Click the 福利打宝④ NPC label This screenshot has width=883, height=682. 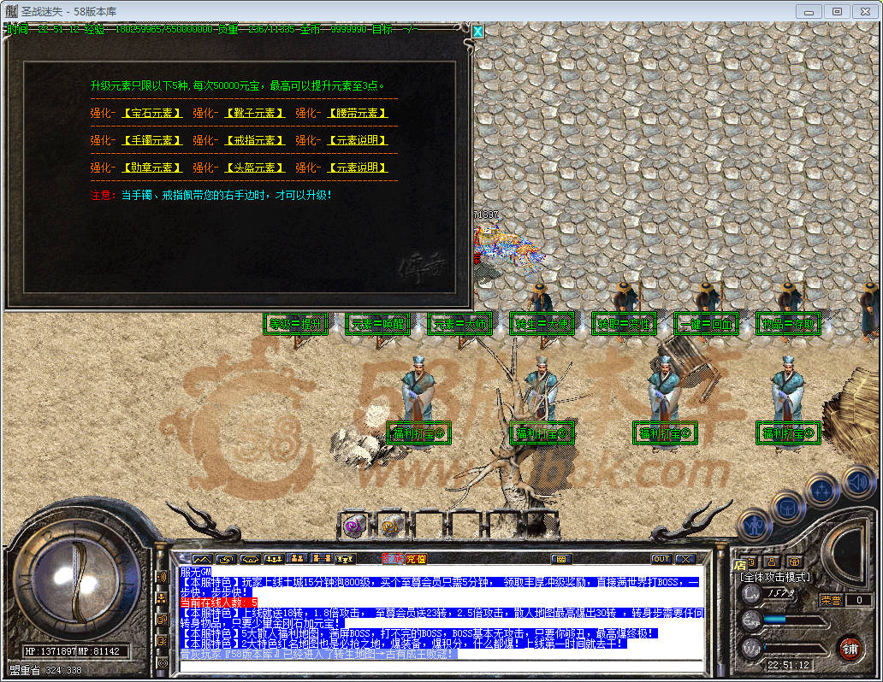coord(419,433)
